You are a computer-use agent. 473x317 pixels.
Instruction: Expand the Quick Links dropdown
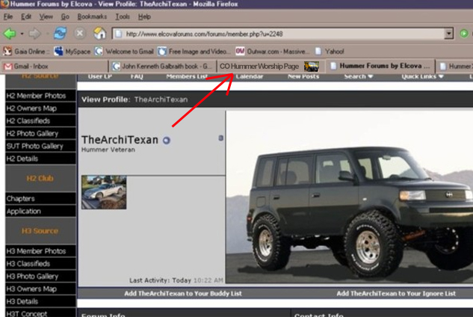[422, 77]
